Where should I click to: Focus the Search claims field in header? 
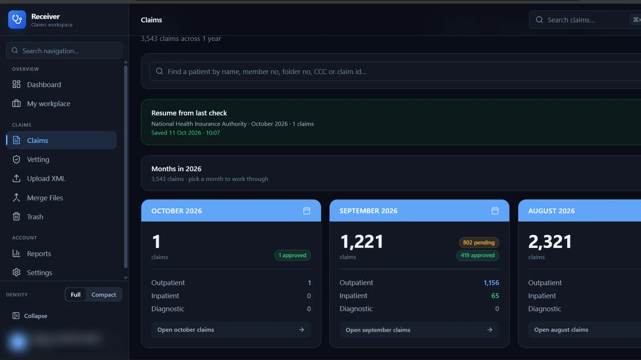585,20
